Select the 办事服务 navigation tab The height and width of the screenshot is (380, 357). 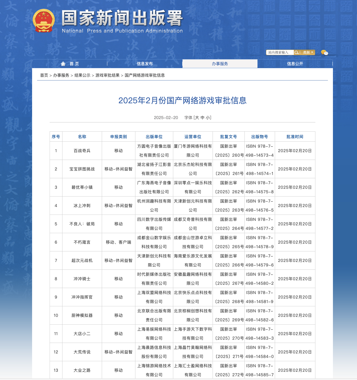pyautogui.click(x=220, y=64)
